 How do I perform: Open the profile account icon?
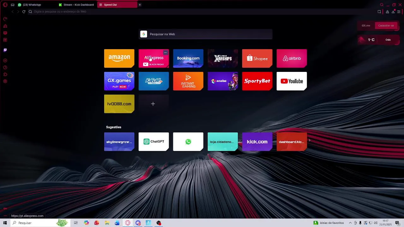(x=387, y=12)
